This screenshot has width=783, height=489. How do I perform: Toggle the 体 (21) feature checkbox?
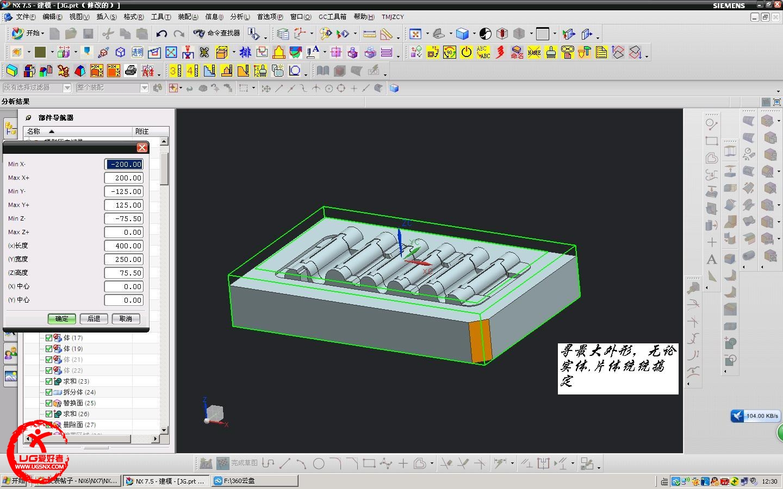[x=49, y=360]
